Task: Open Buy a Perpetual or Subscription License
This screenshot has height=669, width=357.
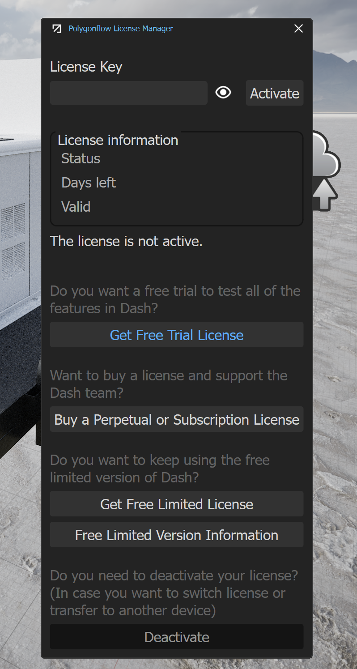Action: 177,419
